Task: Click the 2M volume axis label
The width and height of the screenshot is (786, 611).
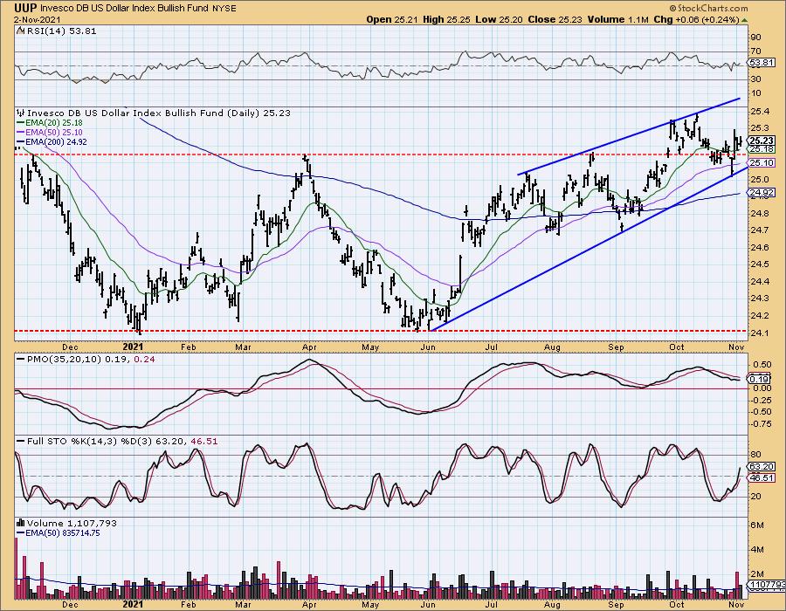Action: coord(757,574)
